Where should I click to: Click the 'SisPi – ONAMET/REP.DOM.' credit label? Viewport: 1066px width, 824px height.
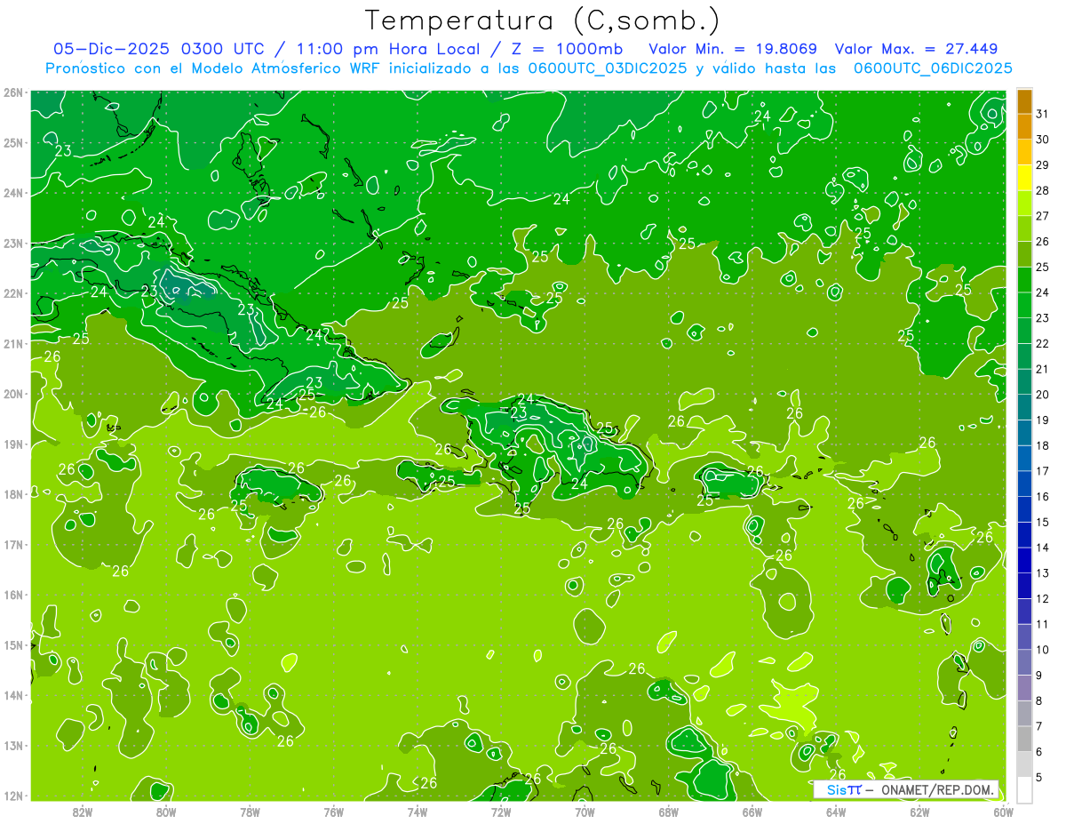click(907, 790)
